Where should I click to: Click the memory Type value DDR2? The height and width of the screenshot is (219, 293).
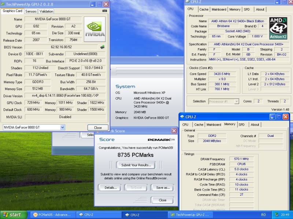(x=212, y=136)
